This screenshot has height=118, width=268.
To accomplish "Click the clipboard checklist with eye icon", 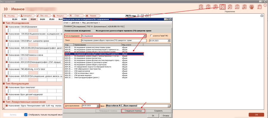I will pos(260,7).
